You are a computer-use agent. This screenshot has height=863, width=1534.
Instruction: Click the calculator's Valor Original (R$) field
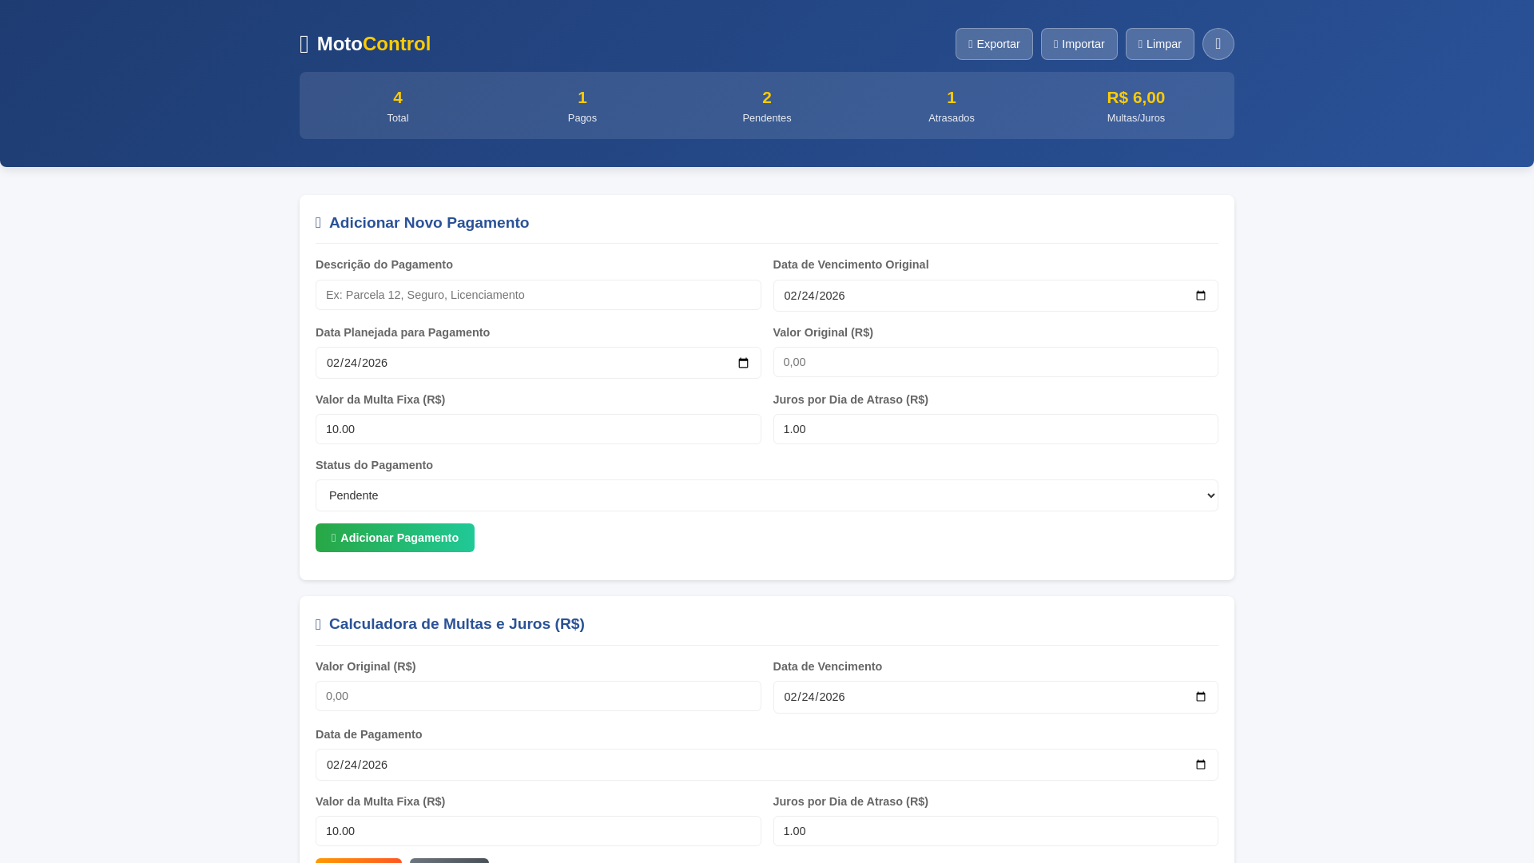click(x=538, y=696)
